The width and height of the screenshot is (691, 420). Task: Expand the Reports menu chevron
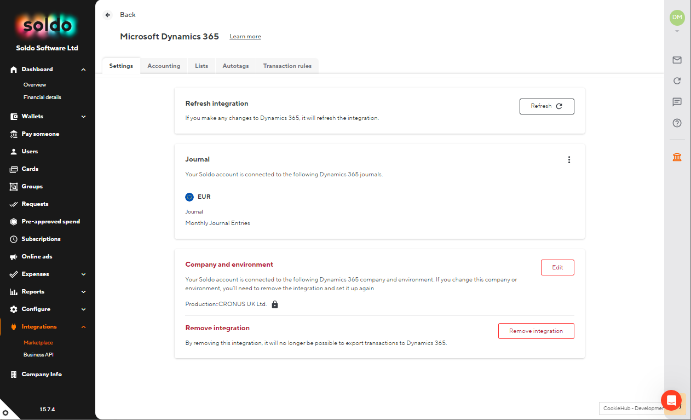point(84,292)
